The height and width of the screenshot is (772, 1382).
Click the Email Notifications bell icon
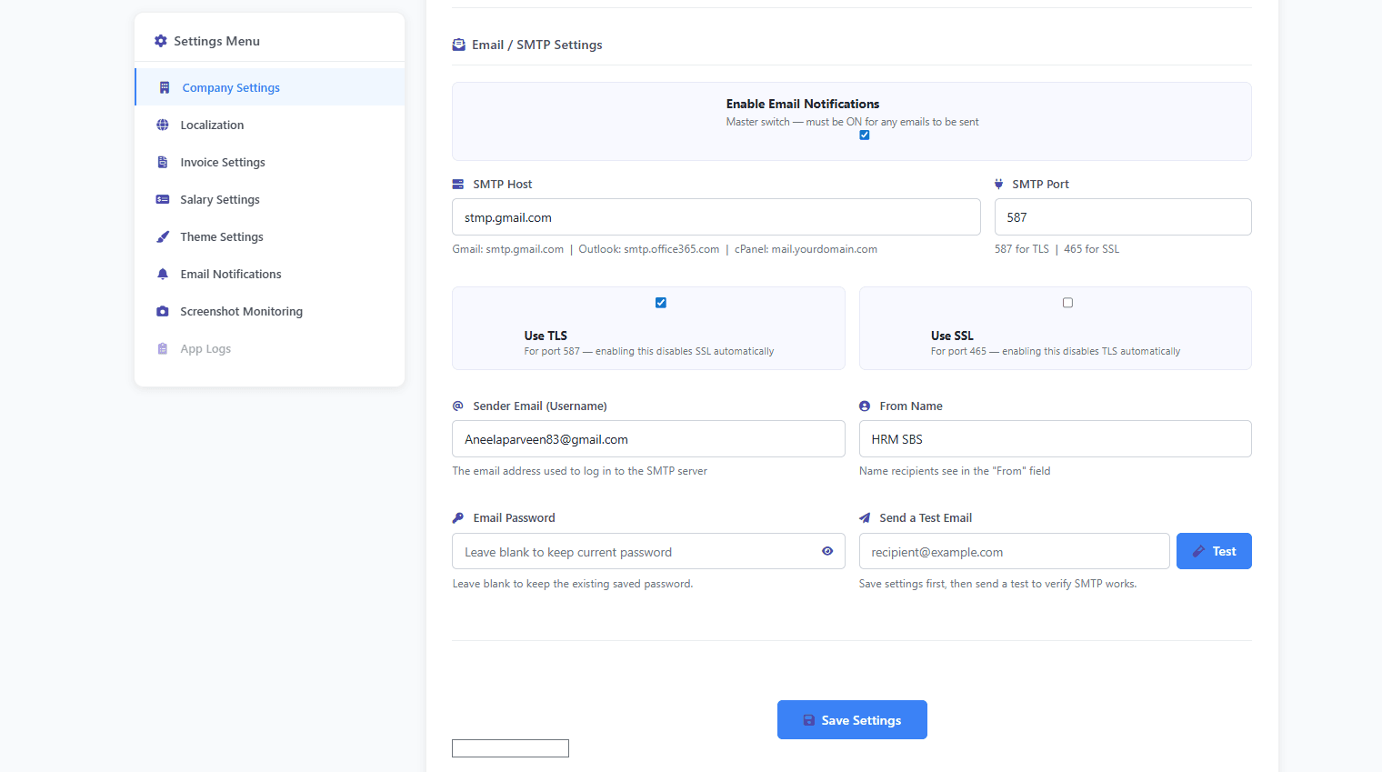tap(163, 275)
